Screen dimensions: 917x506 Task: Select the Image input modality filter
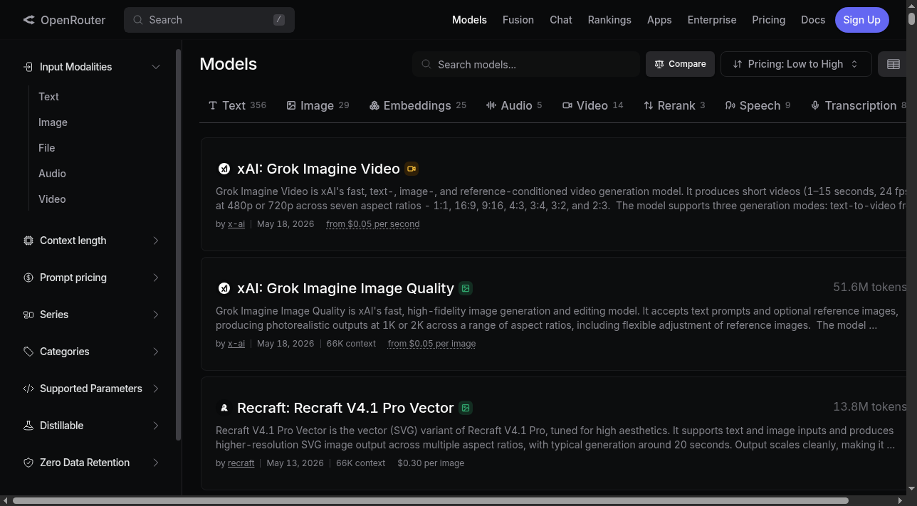coord(53,122)
